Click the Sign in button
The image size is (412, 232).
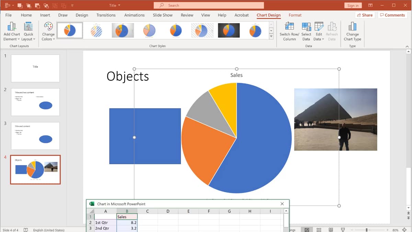(353, 5)
